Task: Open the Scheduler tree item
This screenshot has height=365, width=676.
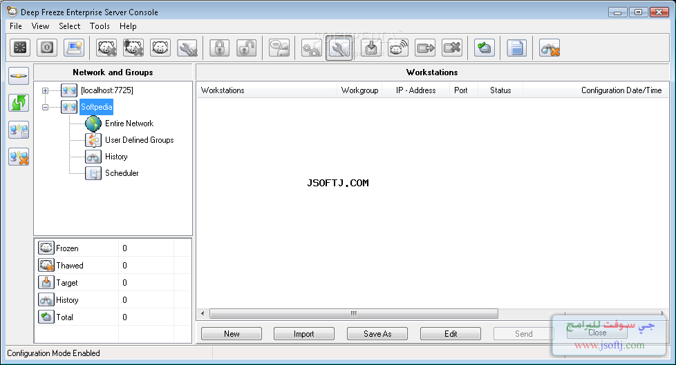Action: tap(122, 173)
